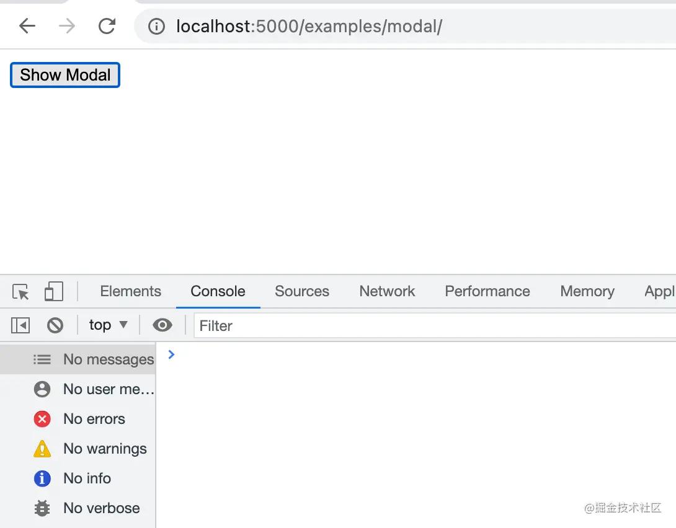Select the No user messages filter
This screenshot has height=528, width=676.
click(x=108, y=389)
